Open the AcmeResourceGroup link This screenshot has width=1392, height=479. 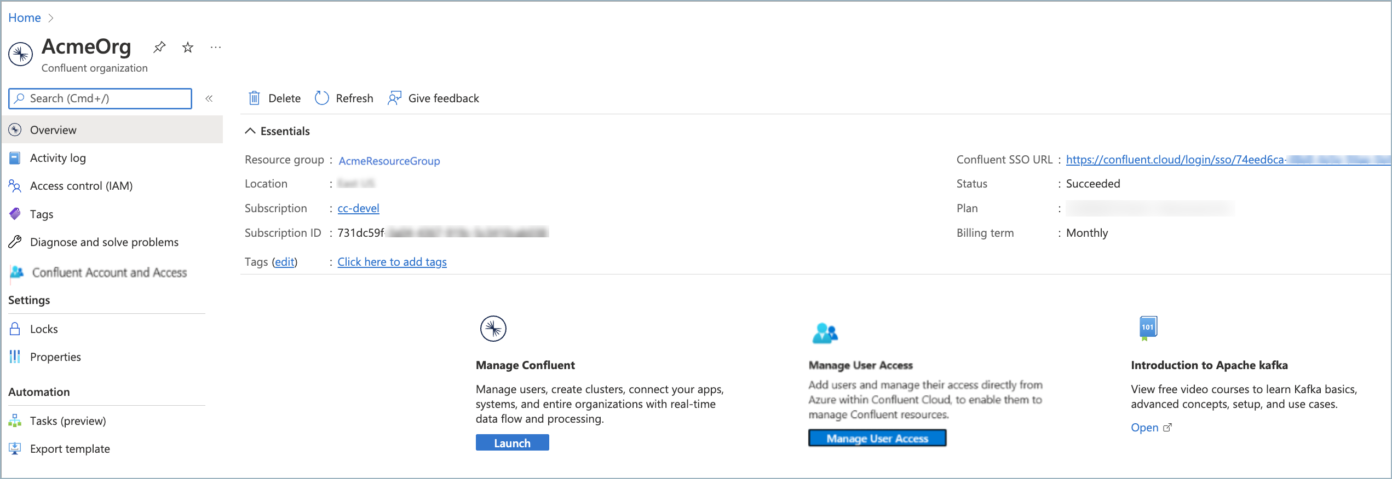389,161
